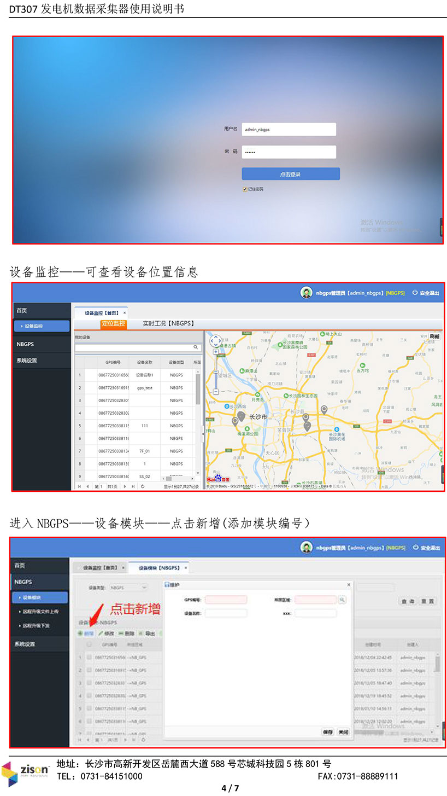Toggle the 记住密码 remember password checkbox
This screenshot has width=447, height=796.
(245, 189)
